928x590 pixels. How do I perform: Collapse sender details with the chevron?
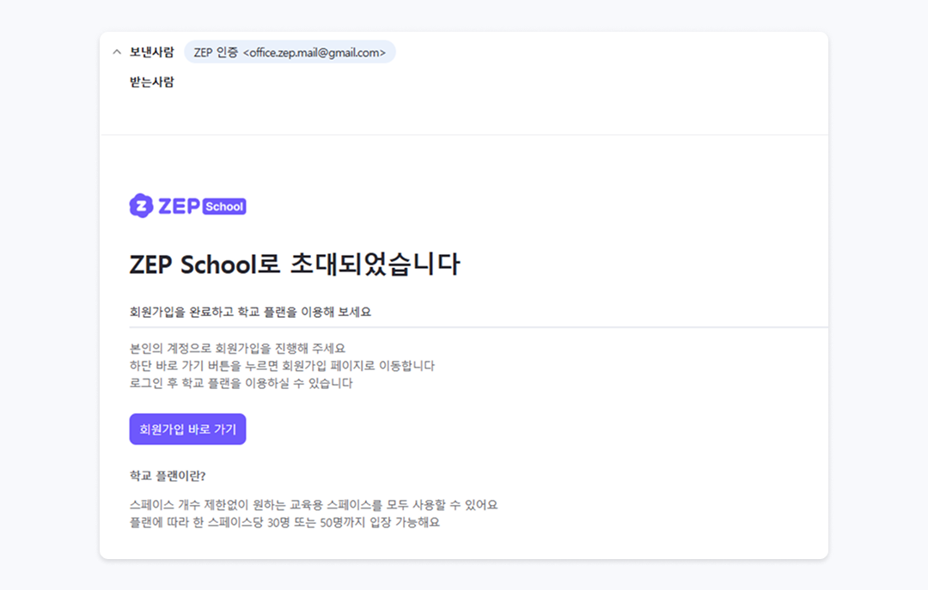click(117, 52)
